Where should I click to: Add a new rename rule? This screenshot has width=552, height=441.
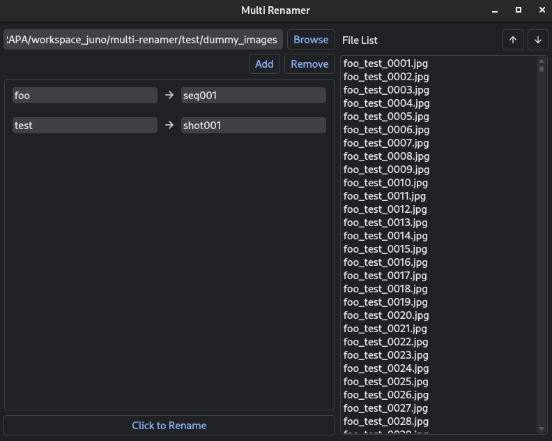coord(264,63)
